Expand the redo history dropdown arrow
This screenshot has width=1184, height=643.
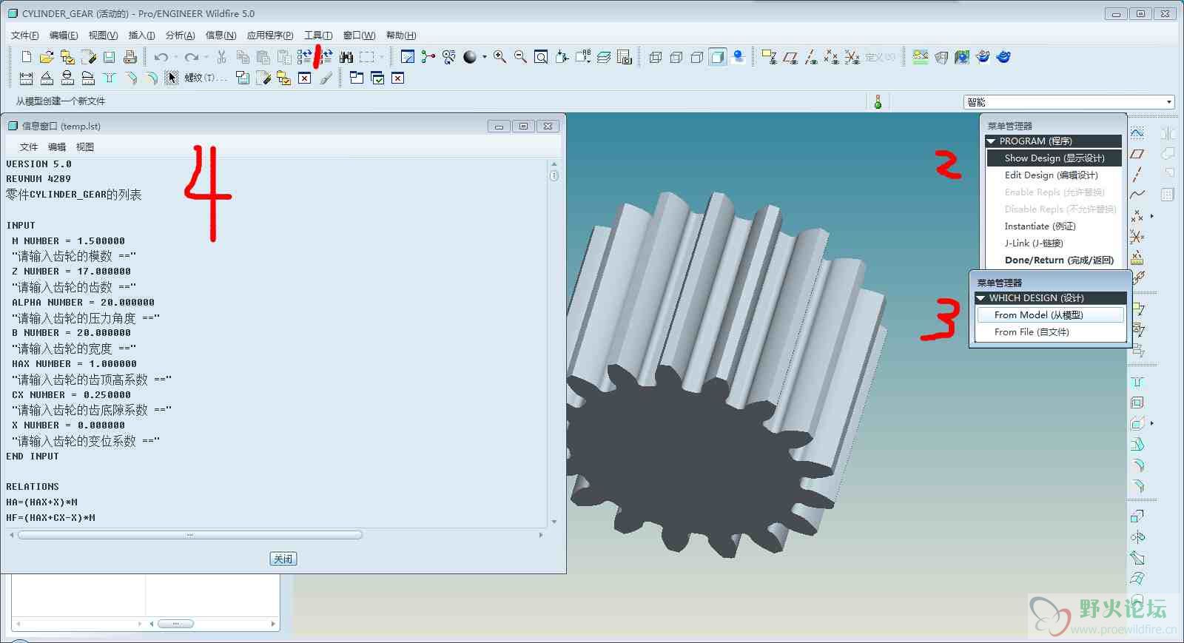[x=206, y=57]
